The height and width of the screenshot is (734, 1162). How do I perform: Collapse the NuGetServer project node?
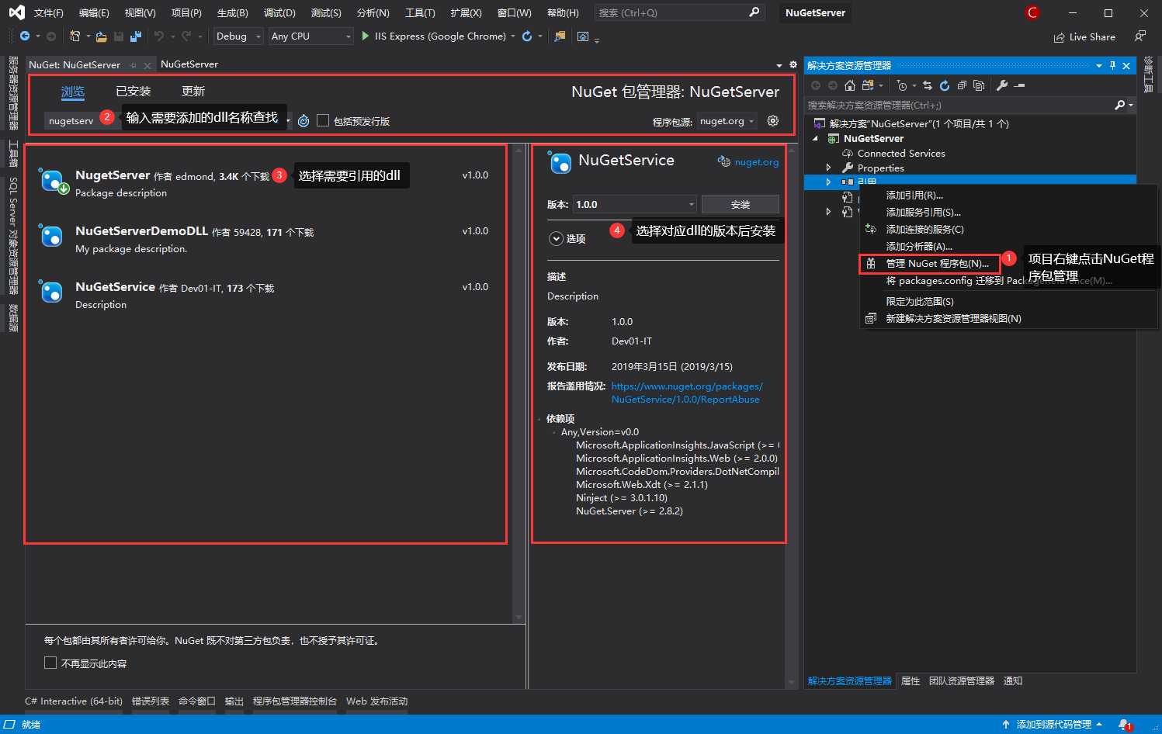point(815,138)
